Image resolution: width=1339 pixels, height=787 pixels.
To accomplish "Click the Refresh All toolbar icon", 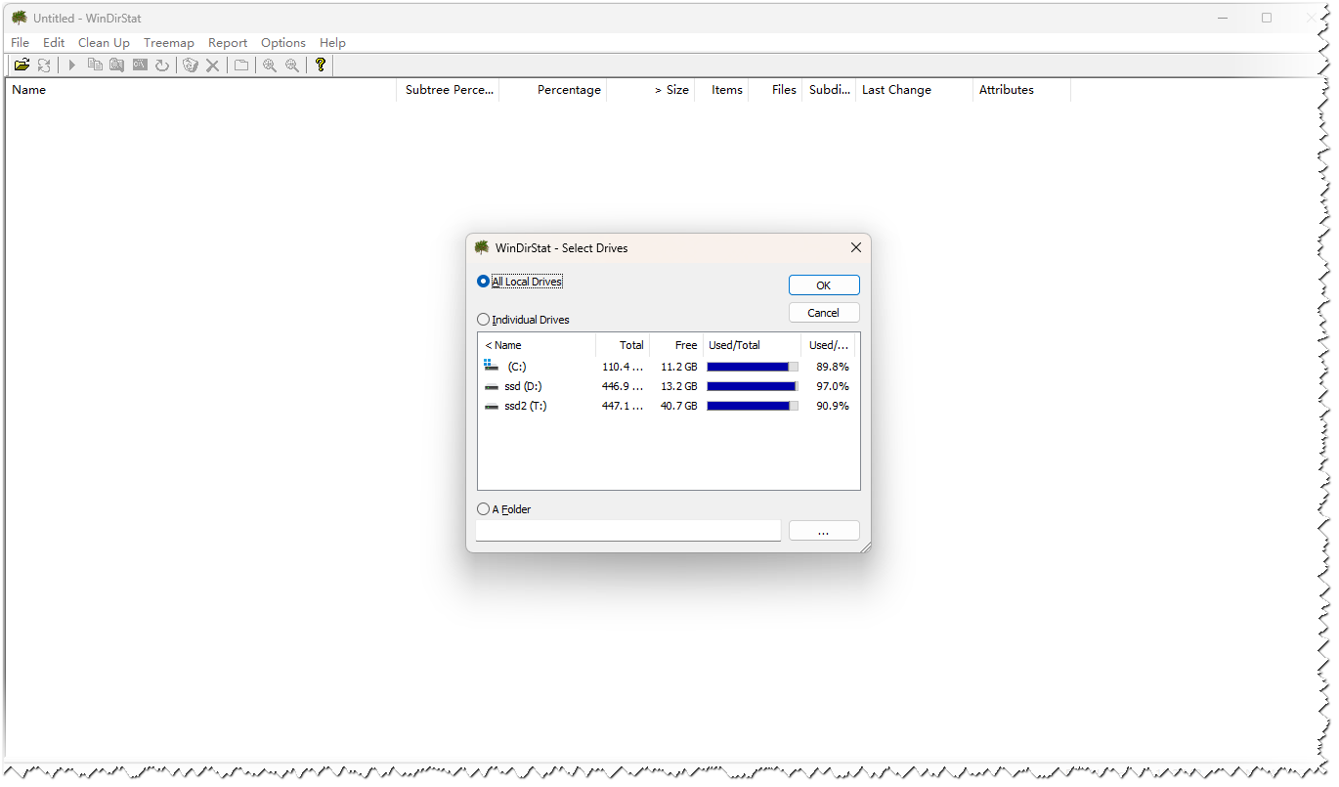I will pos(44,65).
